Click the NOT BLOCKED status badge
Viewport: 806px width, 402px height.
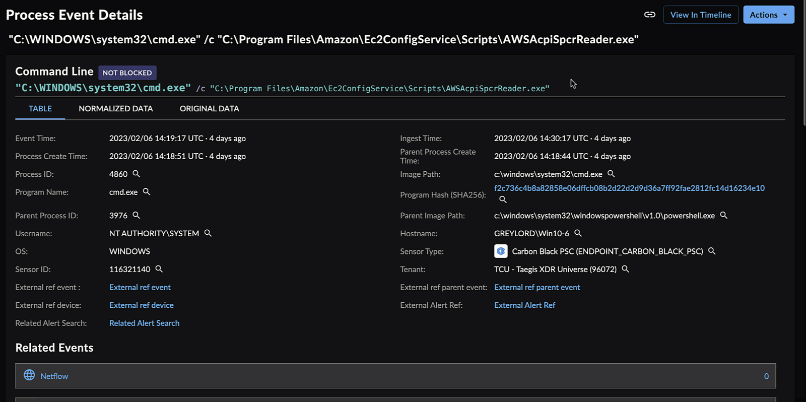click(127, 73)
